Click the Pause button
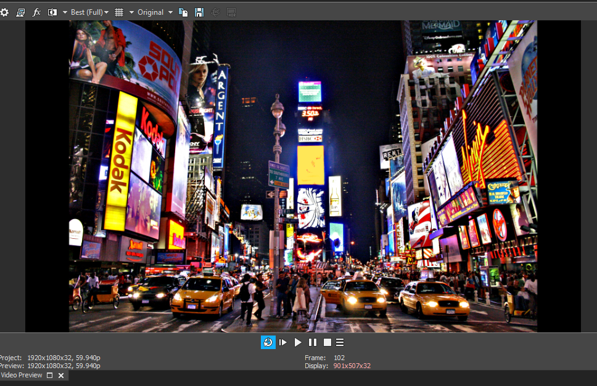 (313, 342)
